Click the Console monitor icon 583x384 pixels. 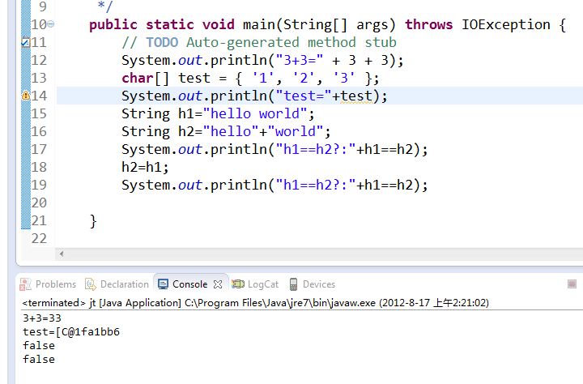[x=163, y=284]
